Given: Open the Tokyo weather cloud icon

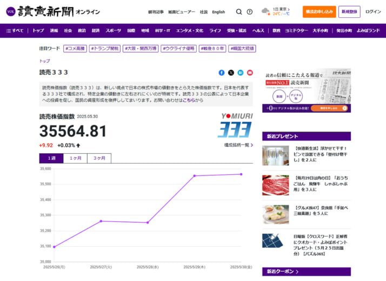Looking at the screenshot, I should (x=265, y=11).
